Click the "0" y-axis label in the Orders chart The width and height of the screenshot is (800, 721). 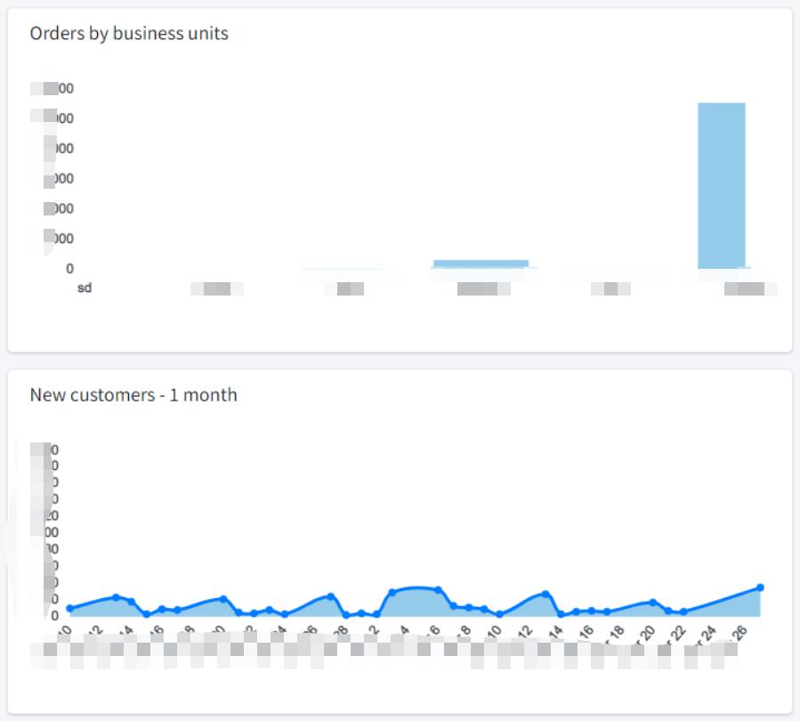click(70, 269)
